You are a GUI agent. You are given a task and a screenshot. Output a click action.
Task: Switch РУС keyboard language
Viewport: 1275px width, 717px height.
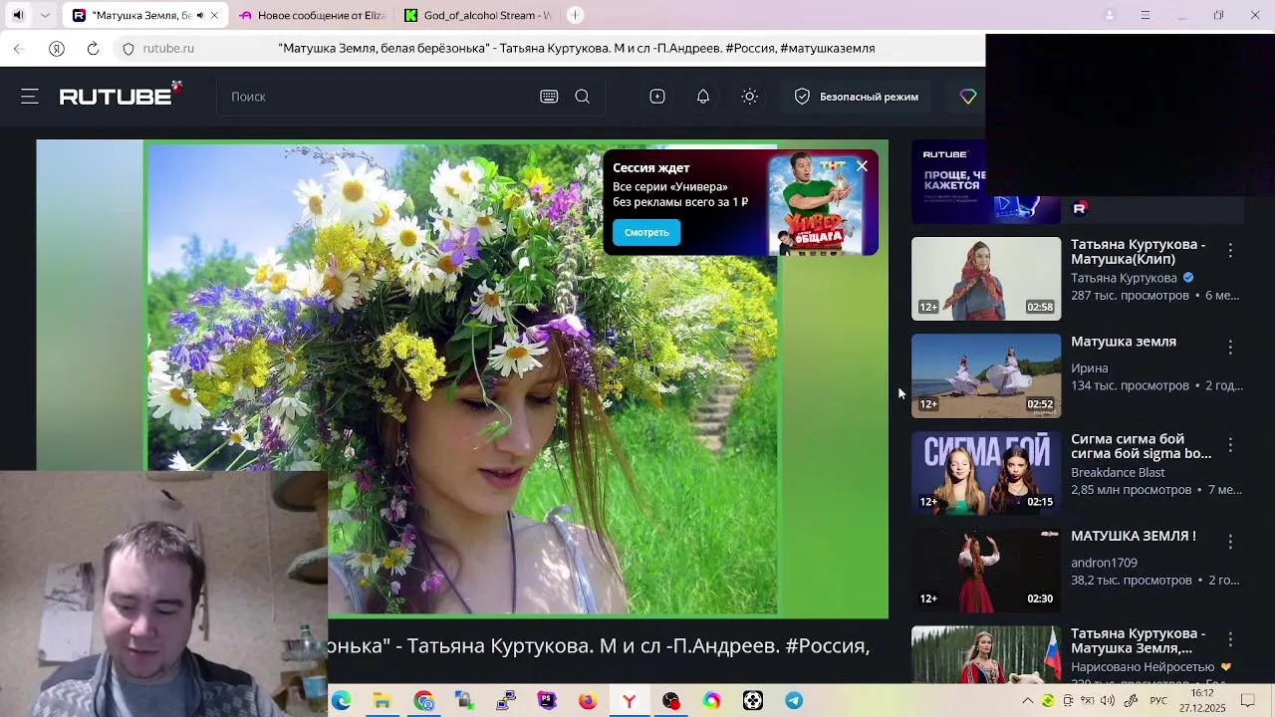point(1158,701)
